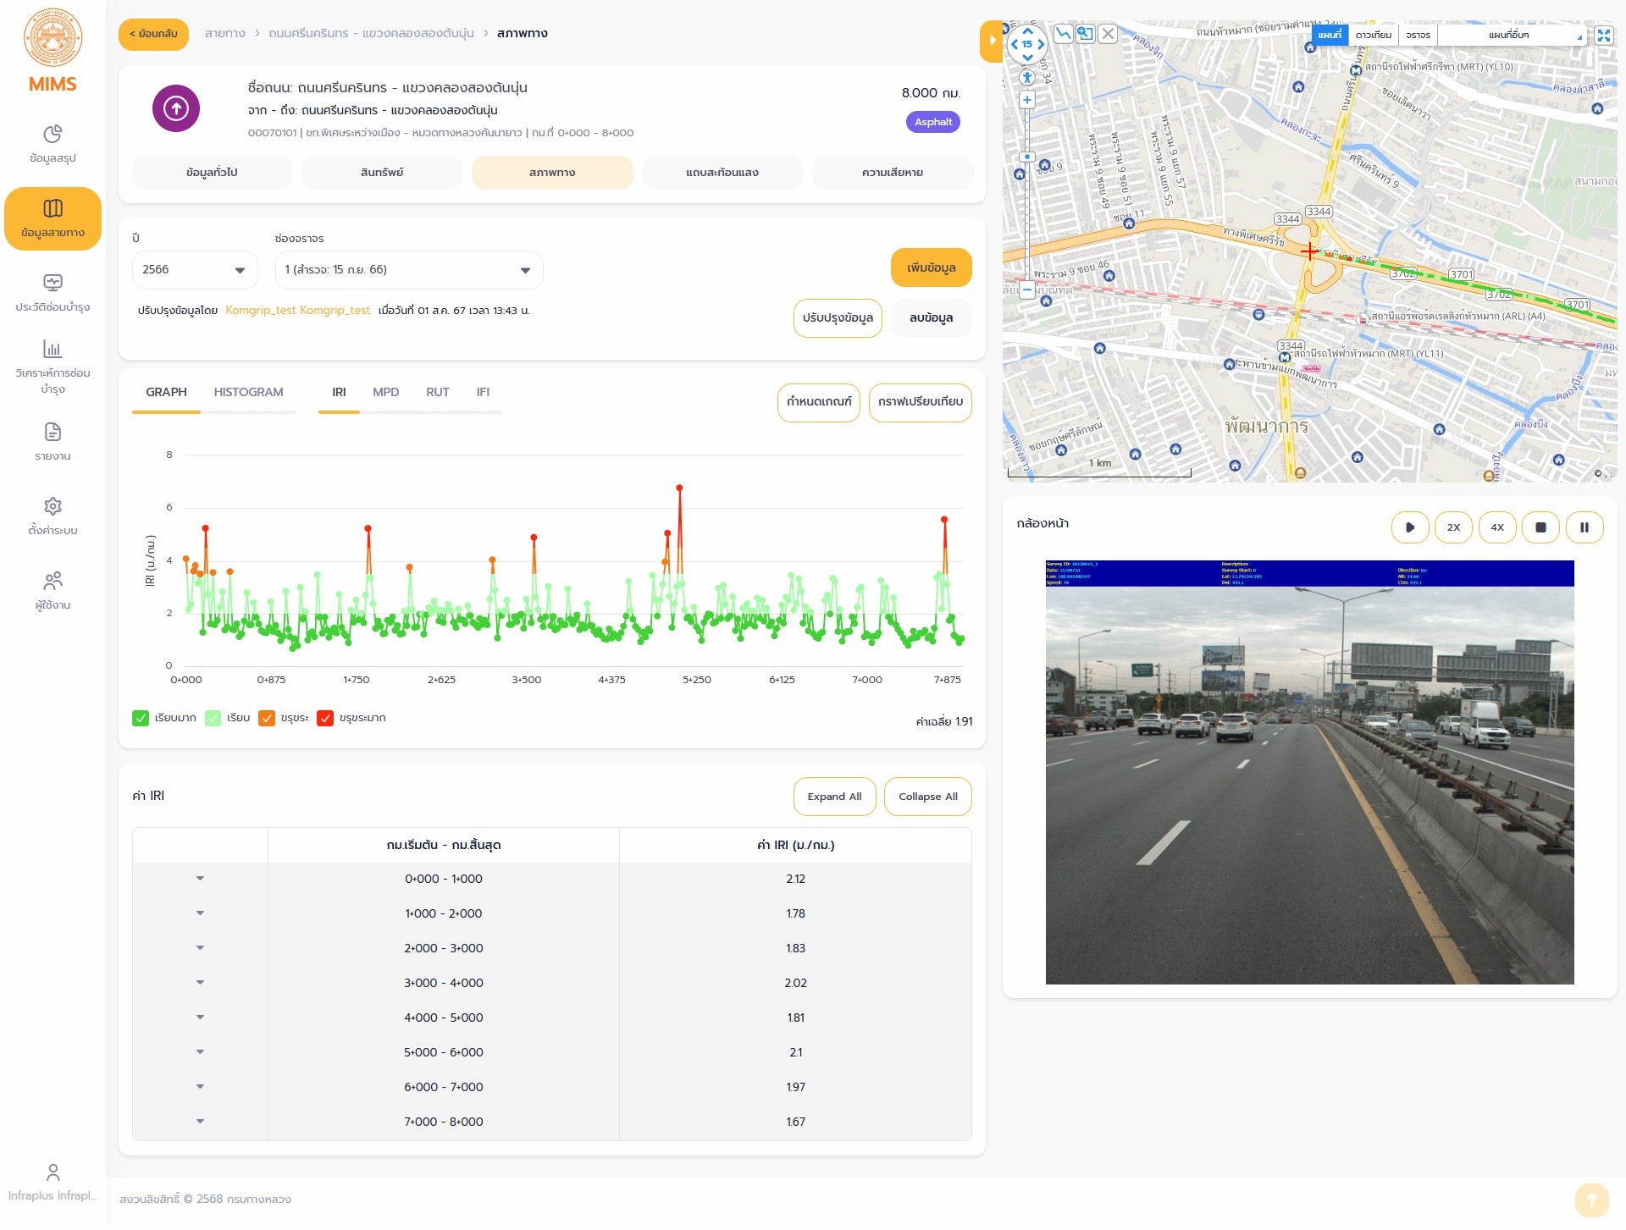This screenshot has height=1230, width=1626.
Task: Open วิเคราะห์การซ่อมบำรุง analysis chart icon
Action: point(53,349)
